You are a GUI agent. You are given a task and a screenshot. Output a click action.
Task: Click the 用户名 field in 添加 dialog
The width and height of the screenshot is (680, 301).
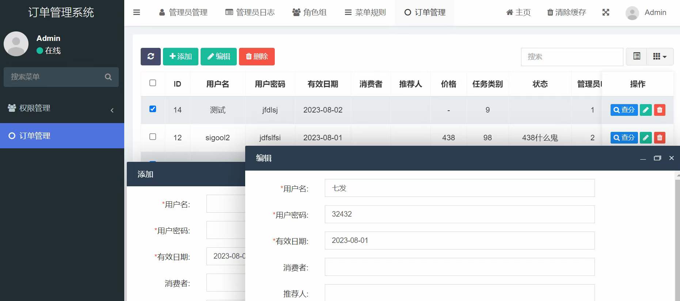(x=226, y=204)
